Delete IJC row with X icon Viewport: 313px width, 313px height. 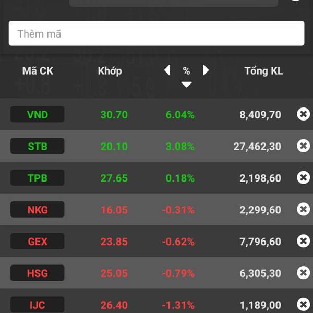coord(303,305)
